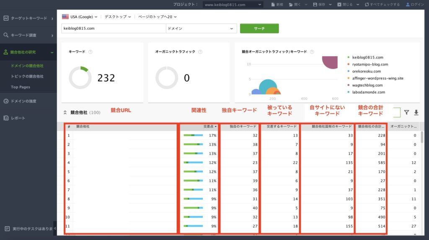This screenshot has height=240, width=429.
Task: Click the running tasks icon at bottom left
Action: pos(7,229)
